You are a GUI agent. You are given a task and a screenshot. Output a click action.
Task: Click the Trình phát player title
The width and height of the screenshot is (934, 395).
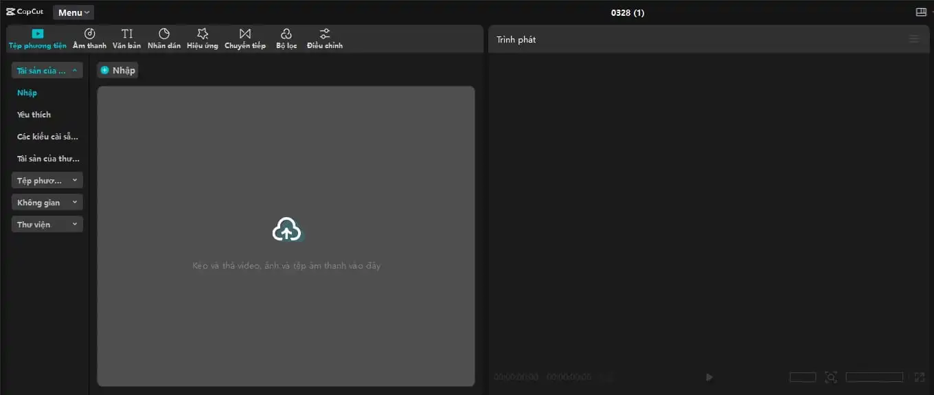click(x=516, y=40)
